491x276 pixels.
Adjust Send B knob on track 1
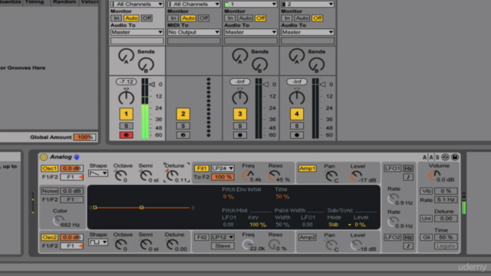tap(146, 65)
